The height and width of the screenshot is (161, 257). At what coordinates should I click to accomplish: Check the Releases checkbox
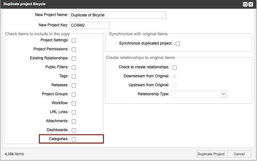74,85
